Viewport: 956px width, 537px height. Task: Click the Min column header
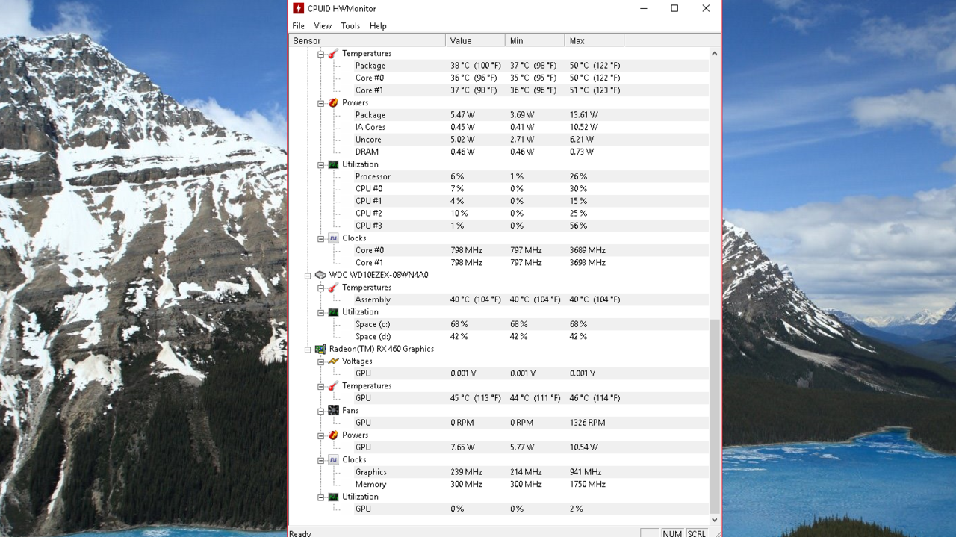(x=535, y=40)
